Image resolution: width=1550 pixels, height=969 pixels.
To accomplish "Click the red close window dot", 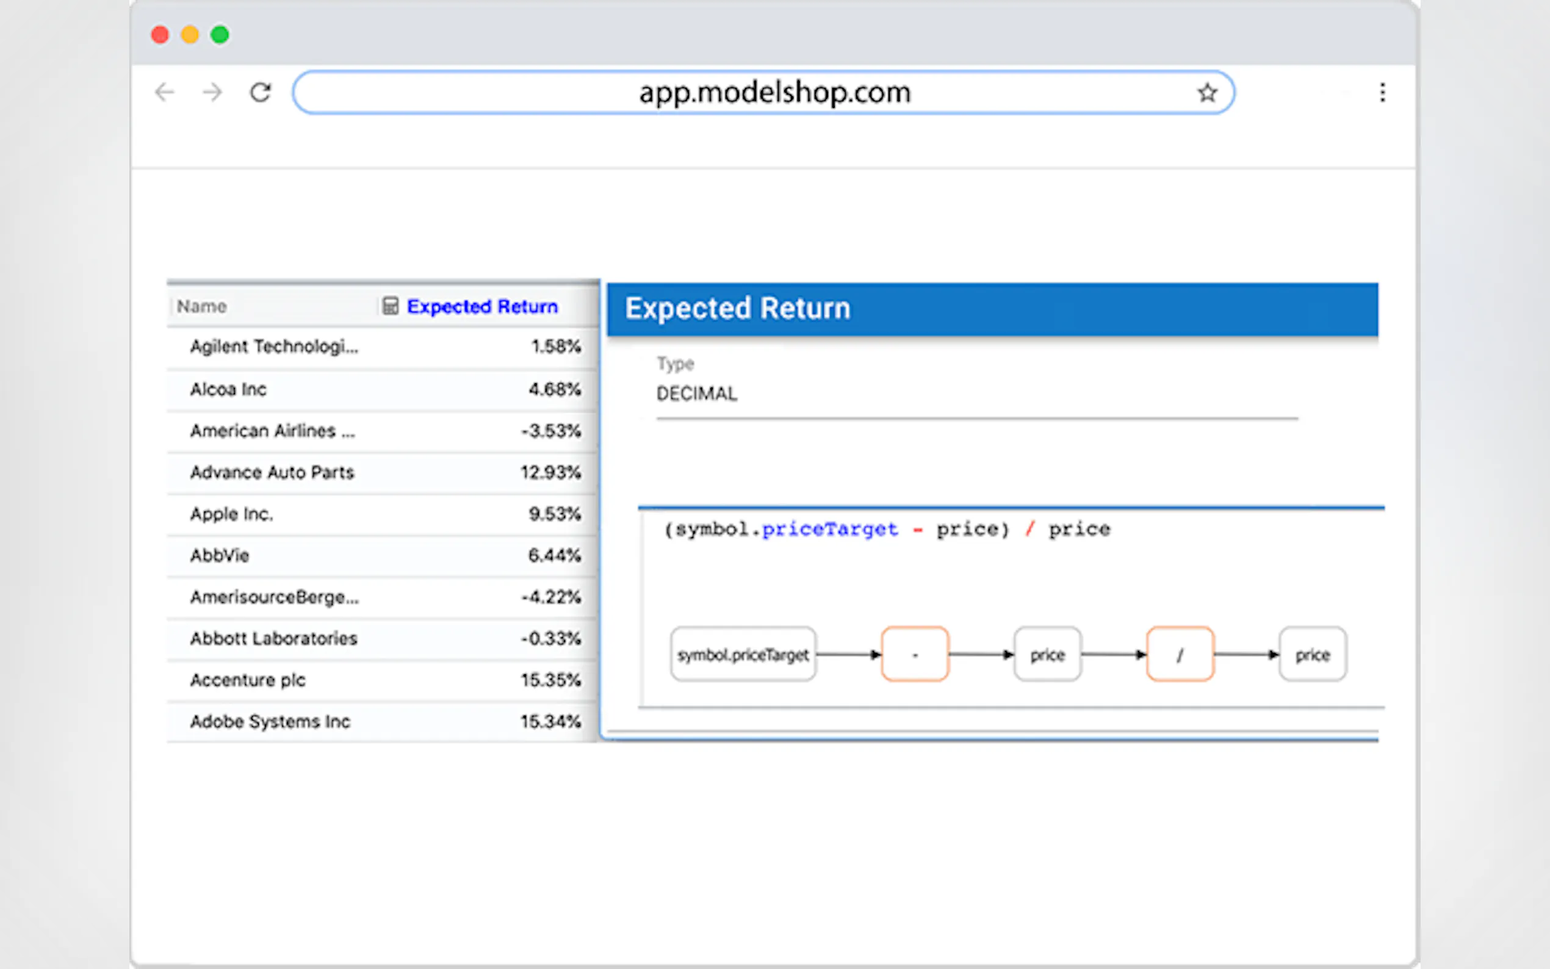I will (x=160, y=35).
